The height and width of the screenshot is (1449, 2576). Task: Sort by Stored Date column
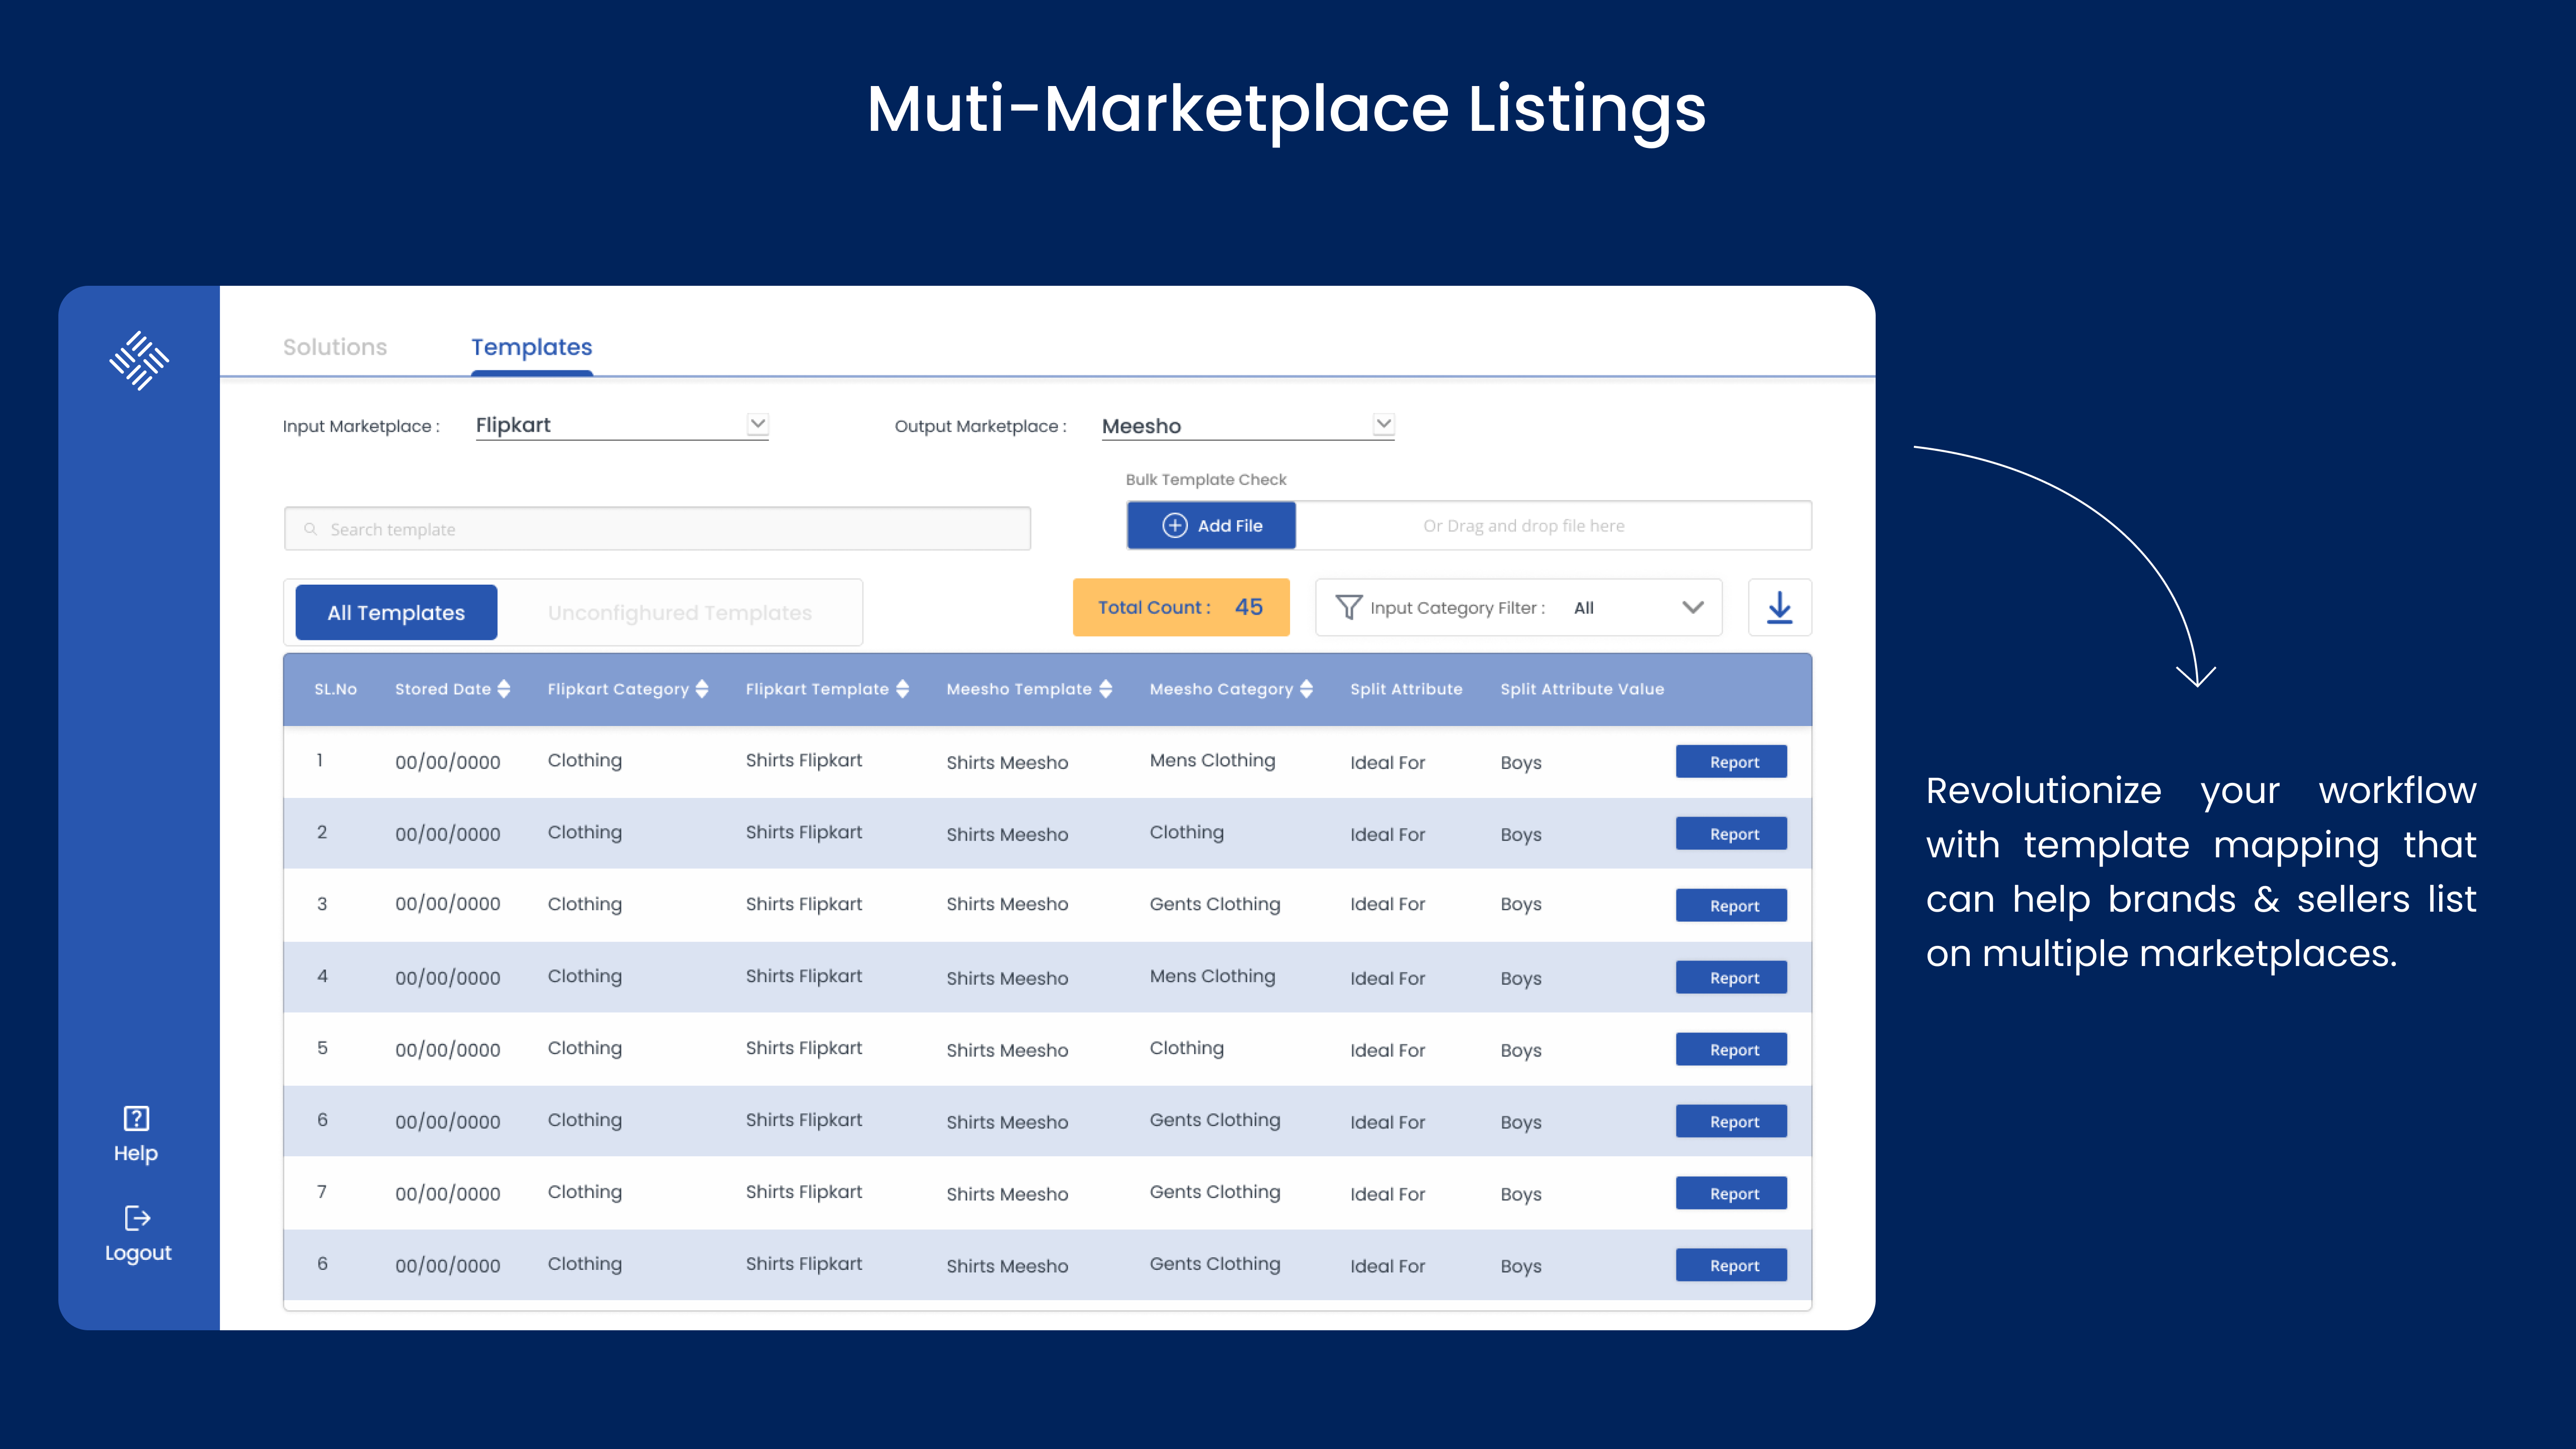point(504,689)
